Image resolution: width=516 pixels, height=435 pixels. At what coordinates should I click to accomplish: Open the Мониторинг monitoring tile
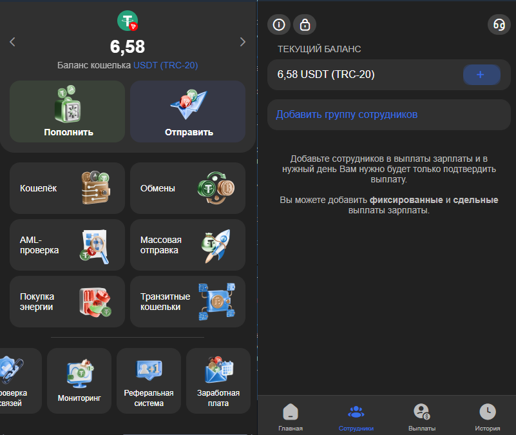pos(80,380)
